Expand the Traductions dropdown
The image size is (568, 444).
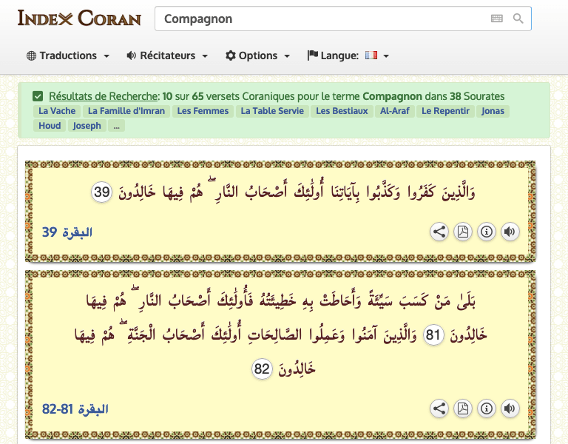pos(68,55)
